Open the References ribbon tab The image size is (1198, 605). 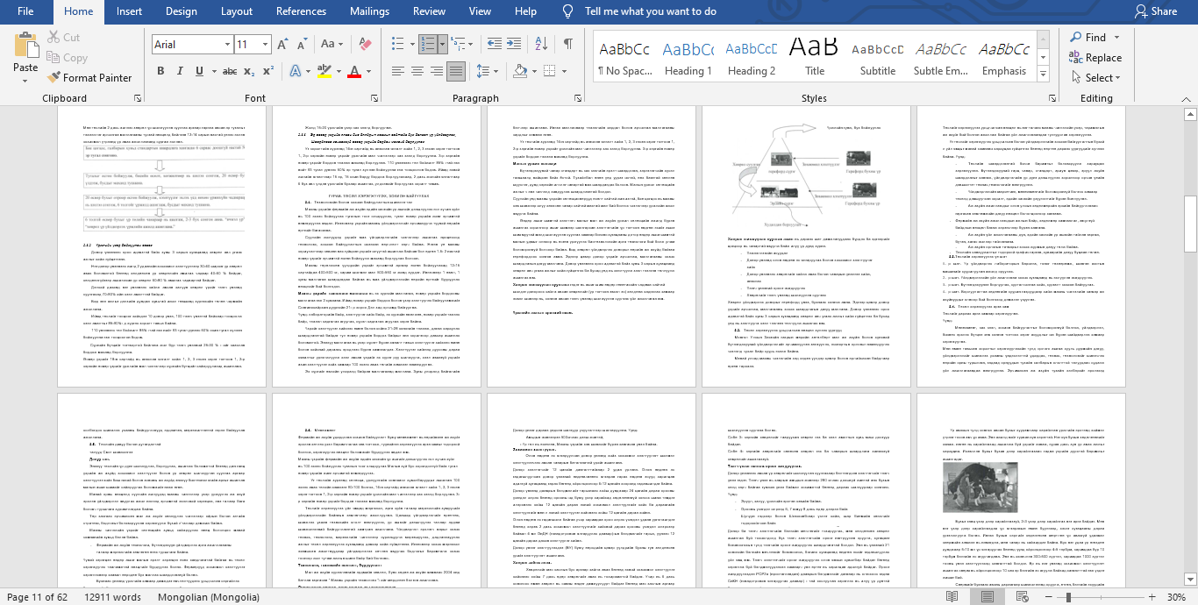301,11
